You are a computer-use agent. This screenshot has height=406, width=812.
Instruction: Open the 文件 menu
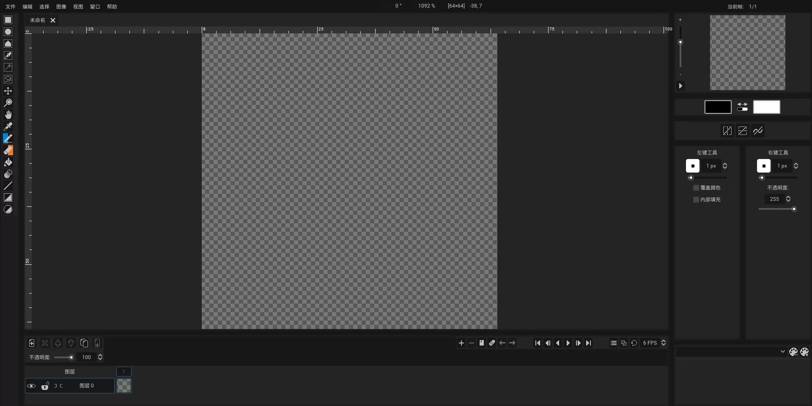(10, 6)
